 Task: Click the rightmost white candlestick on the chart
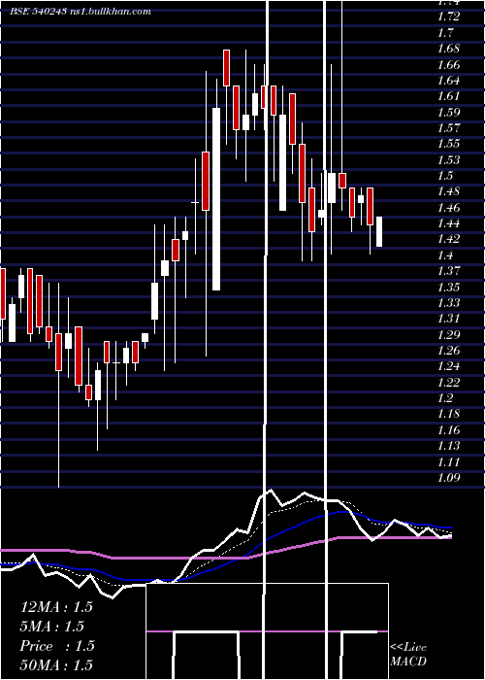point(379,232)
